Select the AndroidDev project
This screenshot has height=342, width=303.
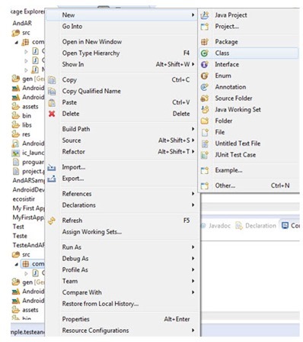(x=28, y=190)
